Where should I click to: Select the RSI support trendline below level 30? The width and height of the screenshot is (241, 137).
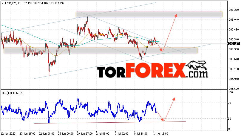[x=110, y=123]
